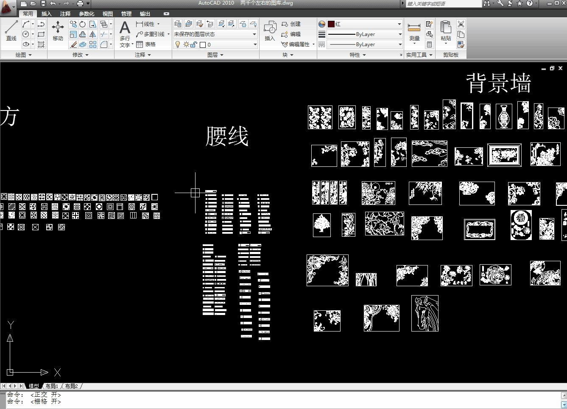Use the Mirror tool
This screenshot has height=409, width=567.
coord(93,34)
